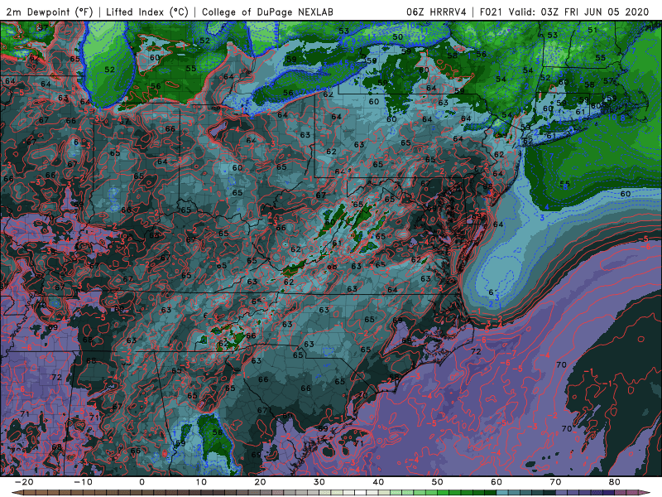Click the "2m Dewpoint (°F)" title text
662x497 pixels.
pyautogui.click(x=50, y=12)
